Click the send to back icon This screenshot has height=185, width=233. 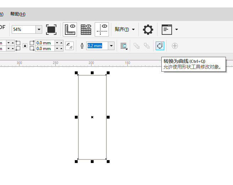coord(147,46)
